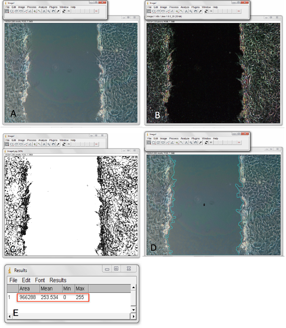
Task: Click the thresholded binary image in panel C
Action: coord(71,206)
